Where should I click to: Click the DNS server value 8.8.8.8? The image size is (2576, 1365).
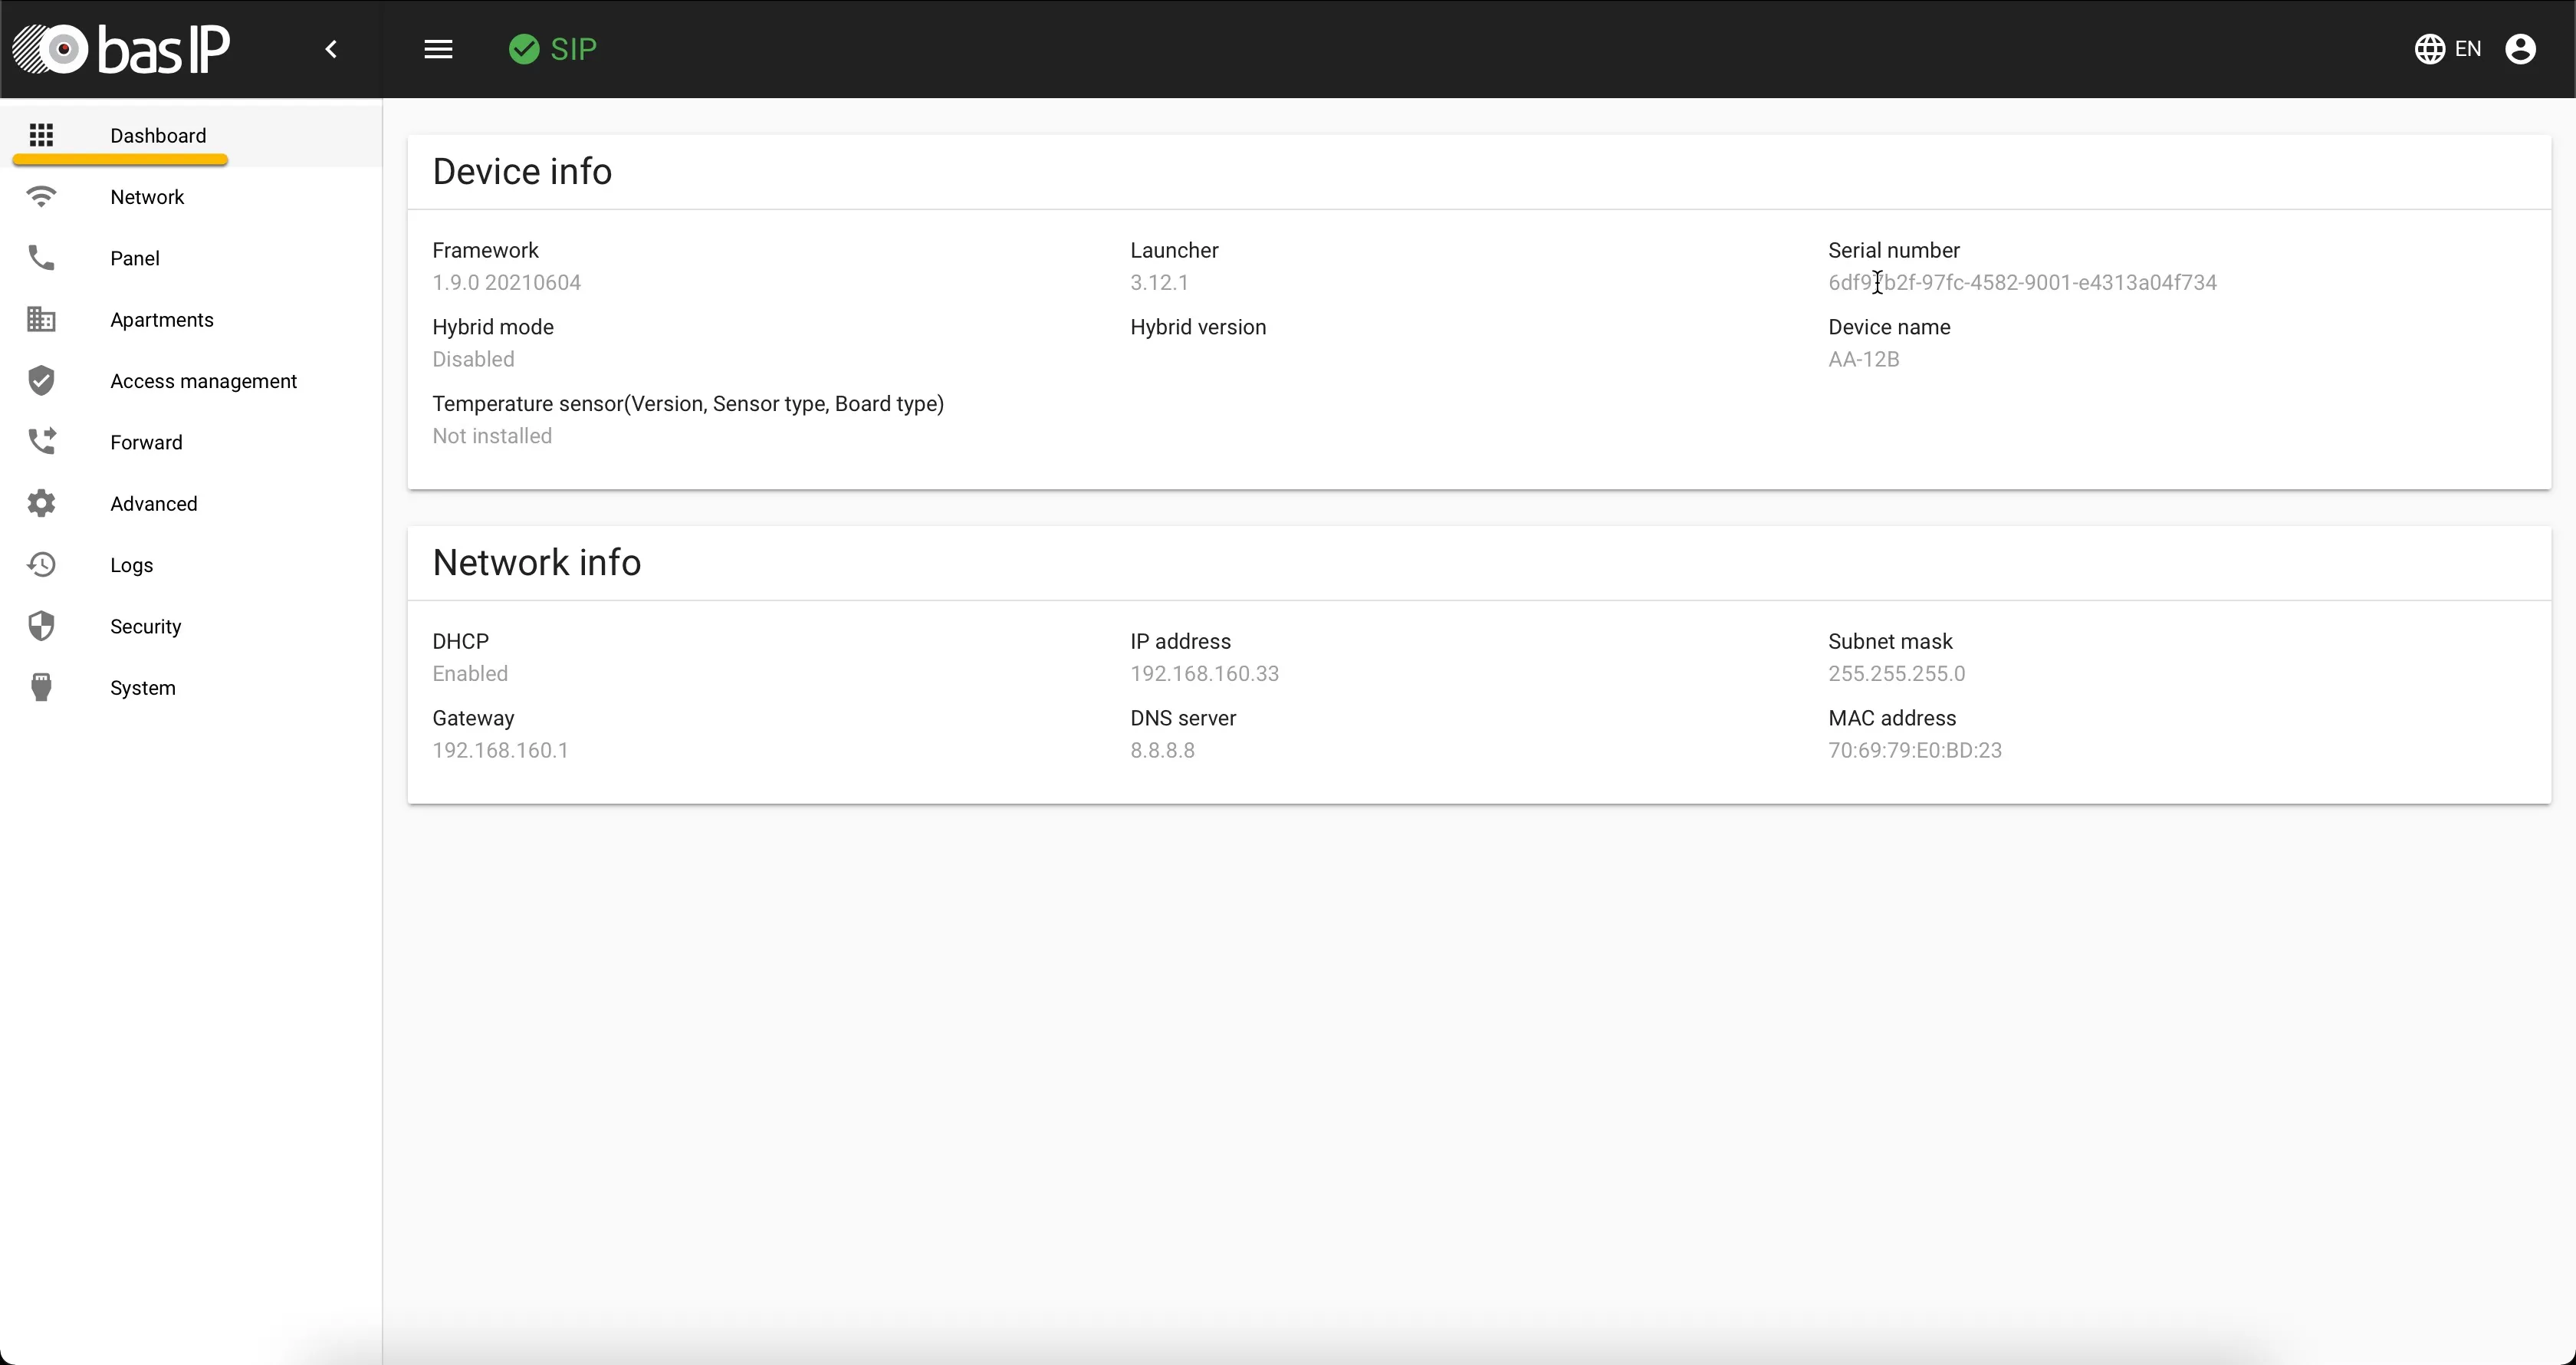click(x=1162, y=751)
